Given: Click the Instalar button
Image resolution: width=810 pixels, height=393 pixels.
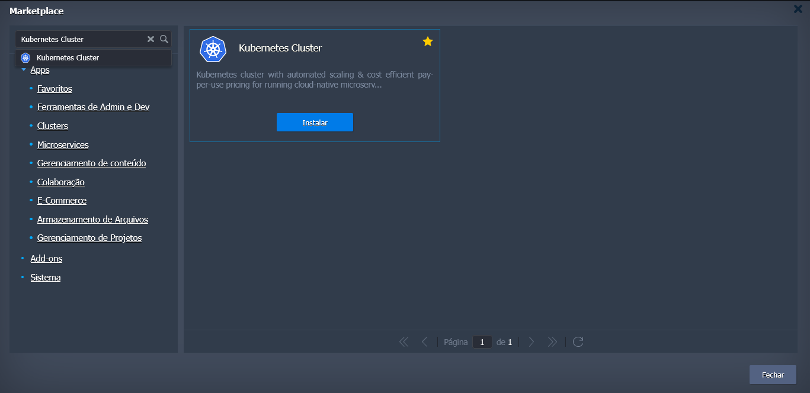Looking at the screenshot, I should coord(315,123).
